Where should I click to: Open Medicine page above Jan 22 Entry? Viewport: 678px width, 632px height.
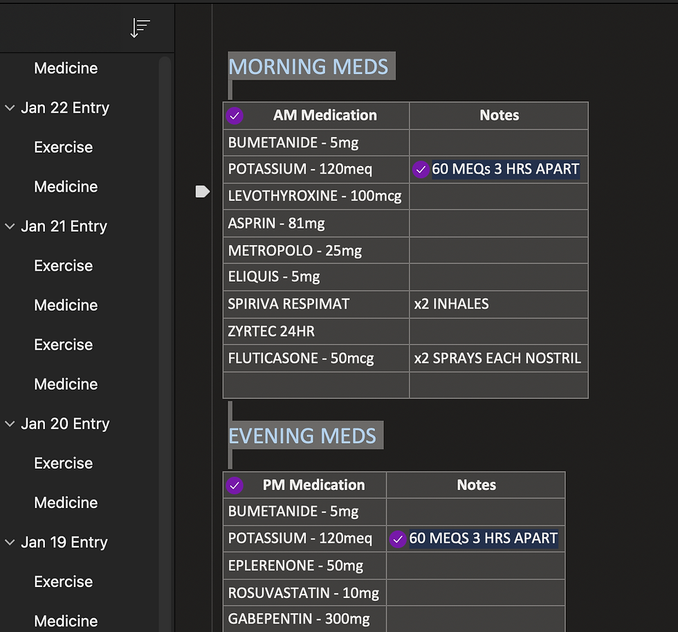(x=66, y=69)
